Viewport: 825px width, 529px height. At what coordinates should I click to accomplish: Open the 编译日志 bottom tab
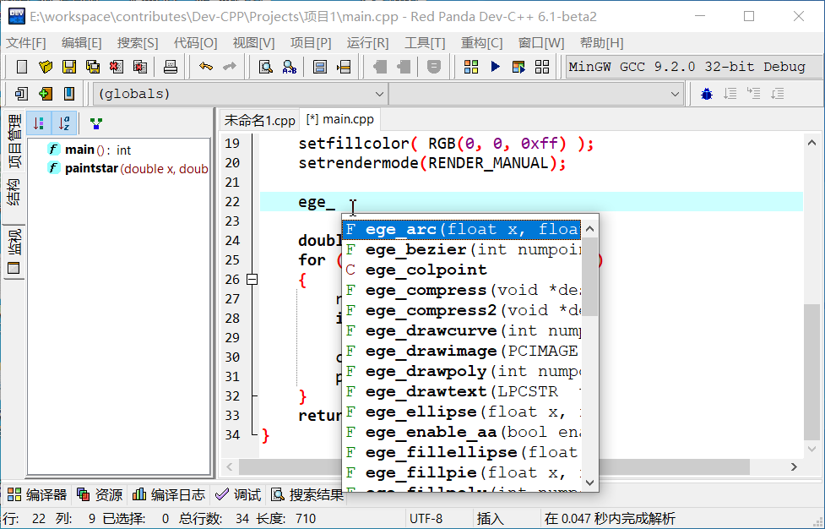pyautogui.click(x=168, y=495)
